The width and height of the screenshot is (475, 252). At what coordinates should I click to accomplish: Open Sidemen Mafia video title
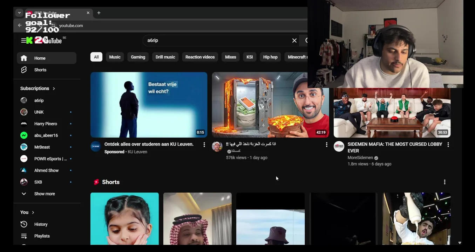pos(395,147)
